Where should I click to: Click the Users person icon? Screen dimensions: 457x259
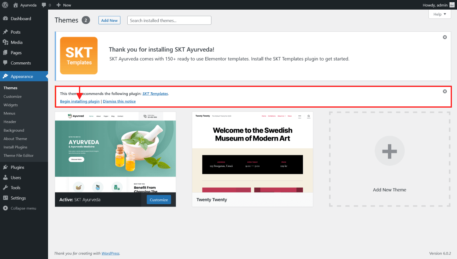tap(5, 177)
